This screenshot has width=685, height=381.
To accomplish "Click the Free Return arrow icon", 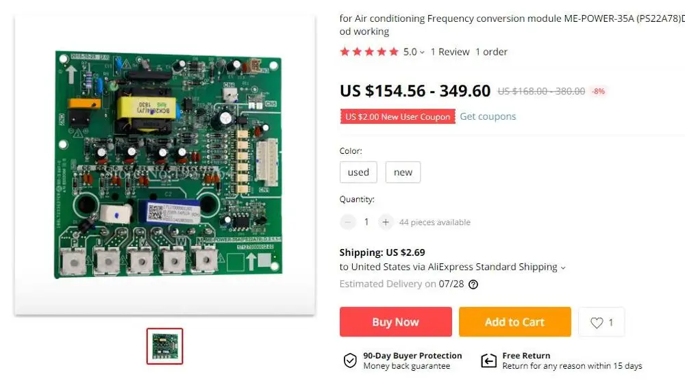I will tap(488, 360).
